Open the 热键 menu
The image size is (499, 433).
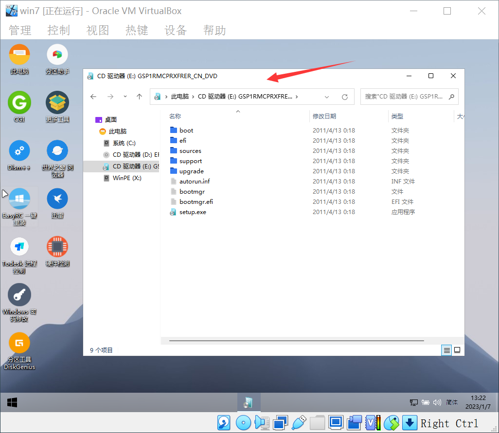(x=137, y=31)
